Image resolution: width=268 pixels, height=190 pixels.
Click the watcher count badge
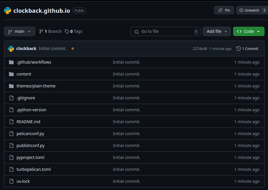point(265,10)
